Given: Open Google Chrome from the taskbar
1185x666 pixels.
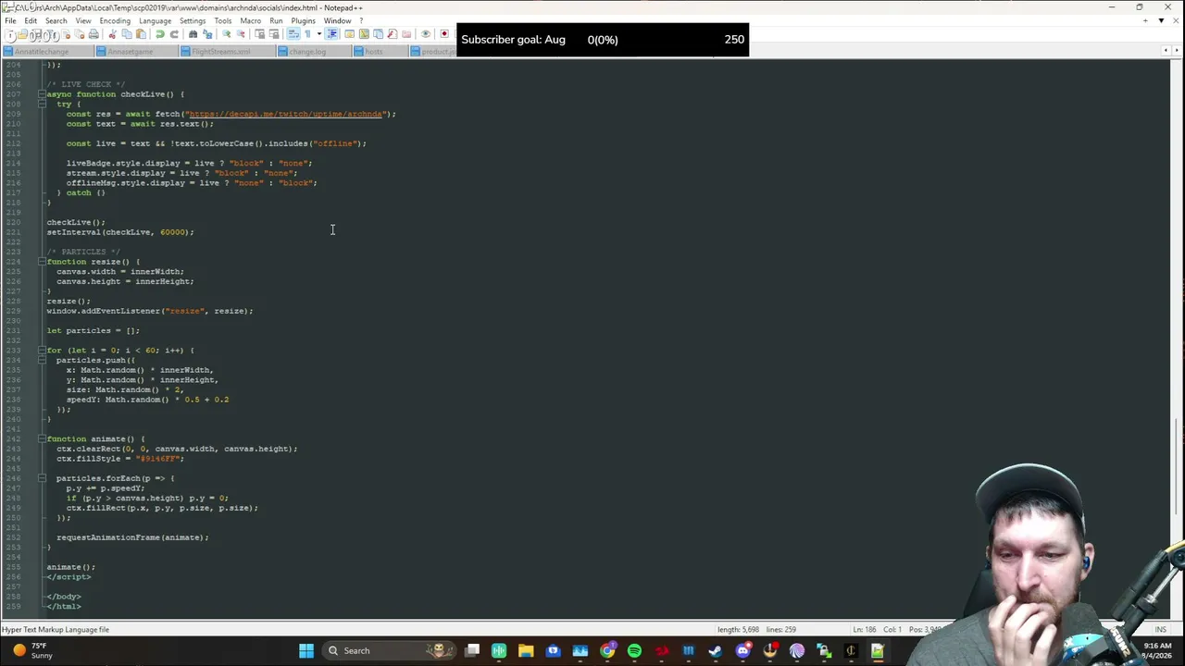Looking at the screenshot, I should click(607, 650).
